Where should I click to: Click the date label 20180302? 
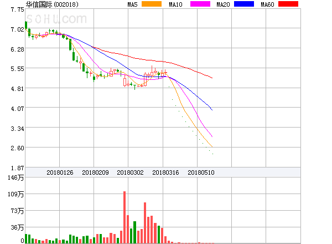click(130, 172)
